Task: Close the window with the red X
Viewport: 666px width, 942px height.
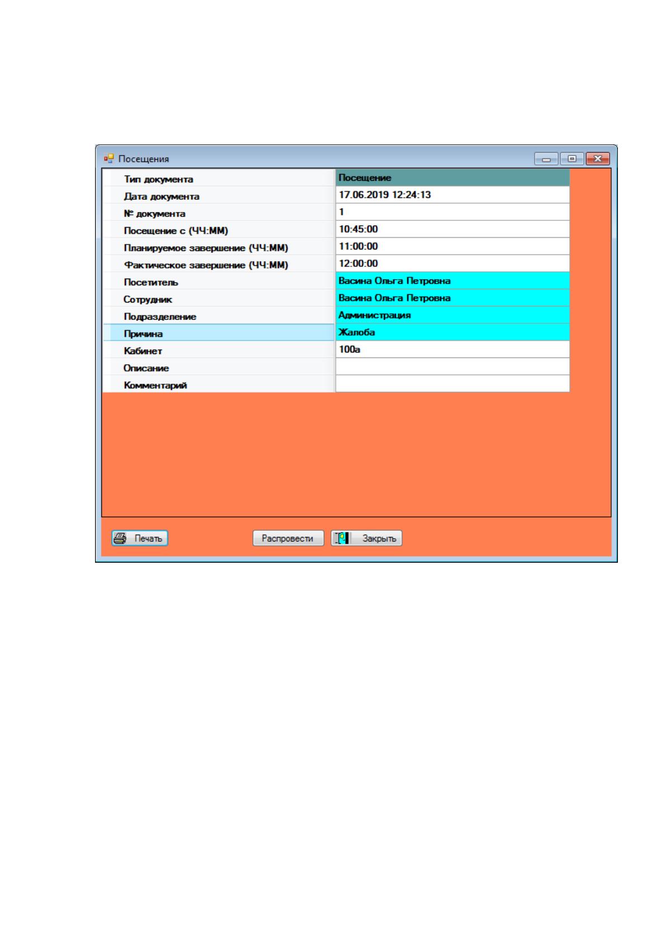Action: [x=598, y=159]
